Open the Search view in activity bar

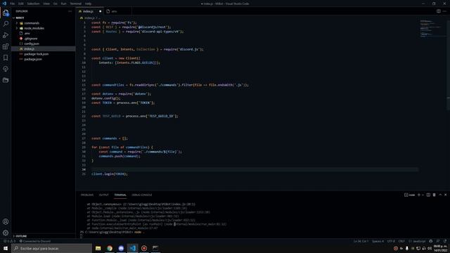coord(6,24)
